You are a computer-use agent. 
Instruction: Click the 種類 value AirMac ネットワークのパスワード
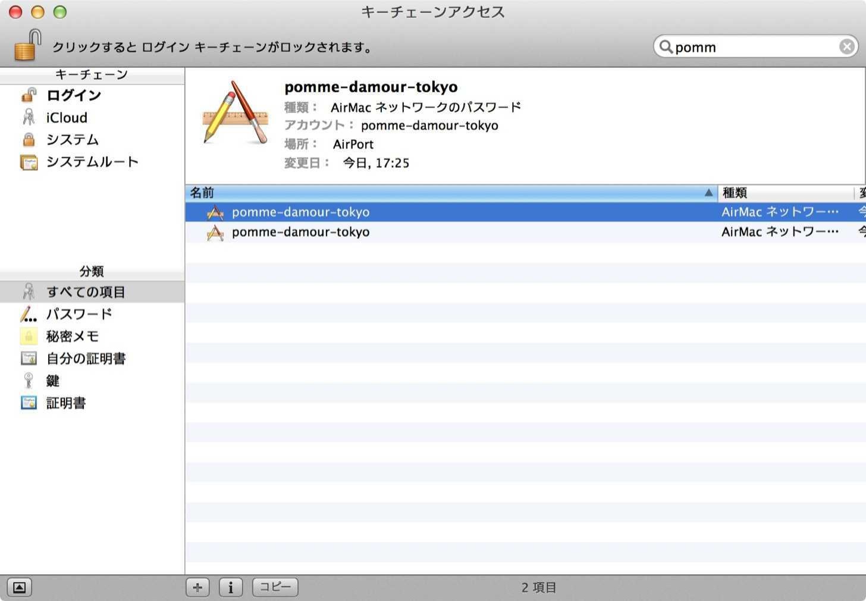(426, 107)
